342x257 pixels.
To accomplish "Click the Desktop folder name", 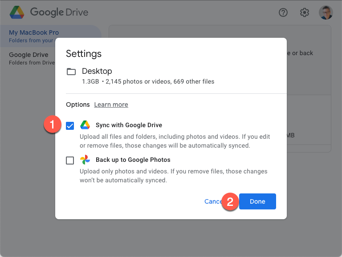I will (x=97, y=71).
